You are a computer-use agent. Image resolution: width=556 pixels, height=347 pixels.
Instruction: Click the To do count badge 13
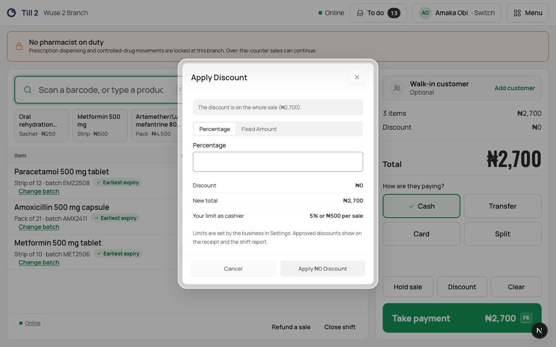tap(394, 13)
